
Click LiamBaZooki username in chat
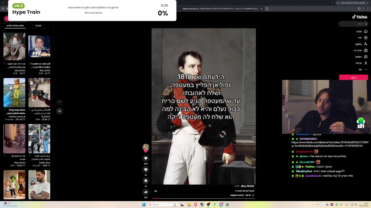point(313,176)
